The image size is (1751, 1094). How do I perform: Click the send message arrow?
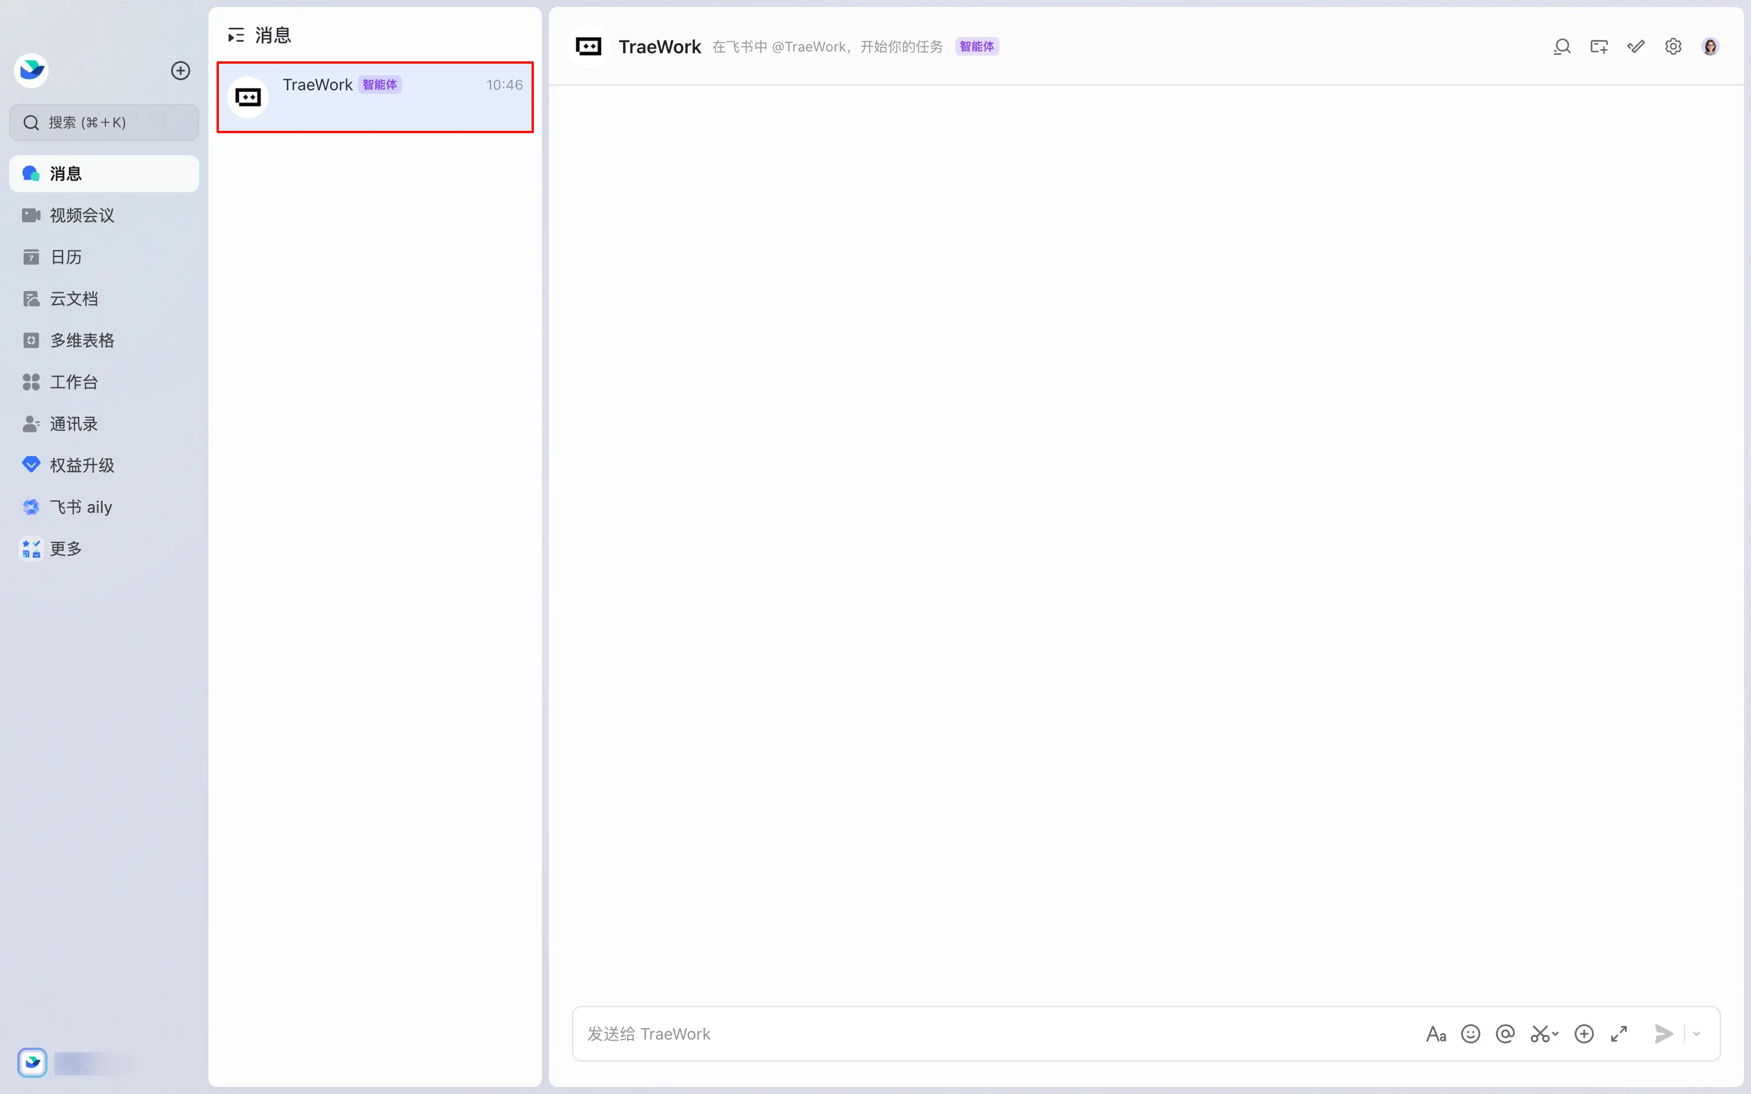(x=1664, y=1034)
